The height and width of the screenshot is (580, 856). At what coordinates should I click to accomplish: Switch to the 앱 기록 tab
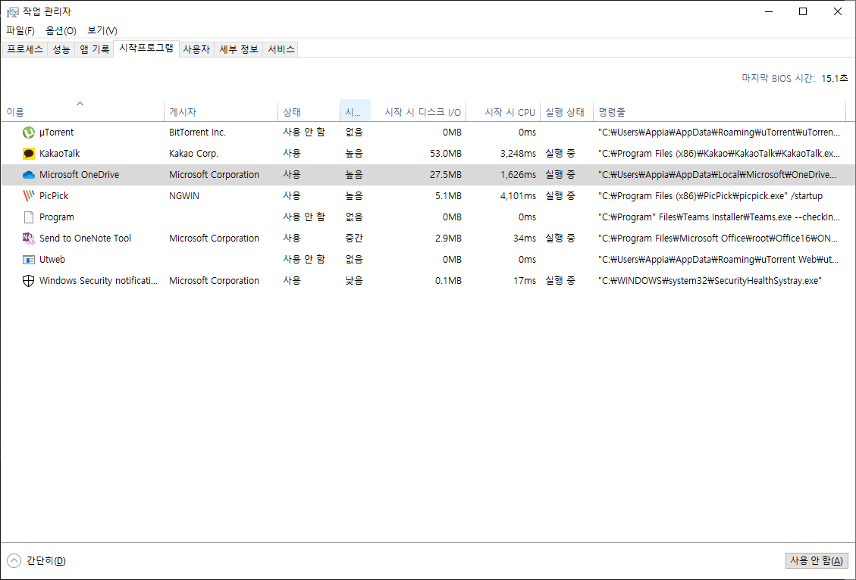[95, 49]
